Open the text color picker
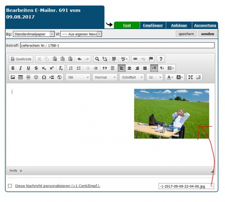225x202 pixels. [170, 77]
